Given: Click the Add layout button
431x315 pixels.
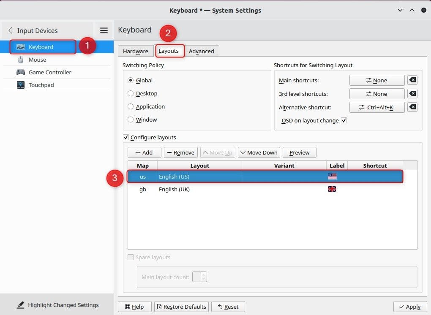Looking at the screenshot, I should (144, 152).
